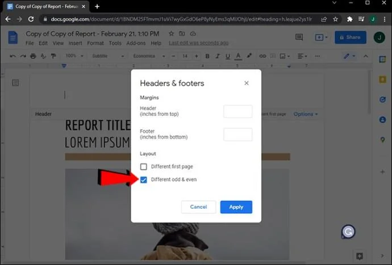
Task: Open Keep in the side panel
Action: pyautogui.click(x=382, y=79)
